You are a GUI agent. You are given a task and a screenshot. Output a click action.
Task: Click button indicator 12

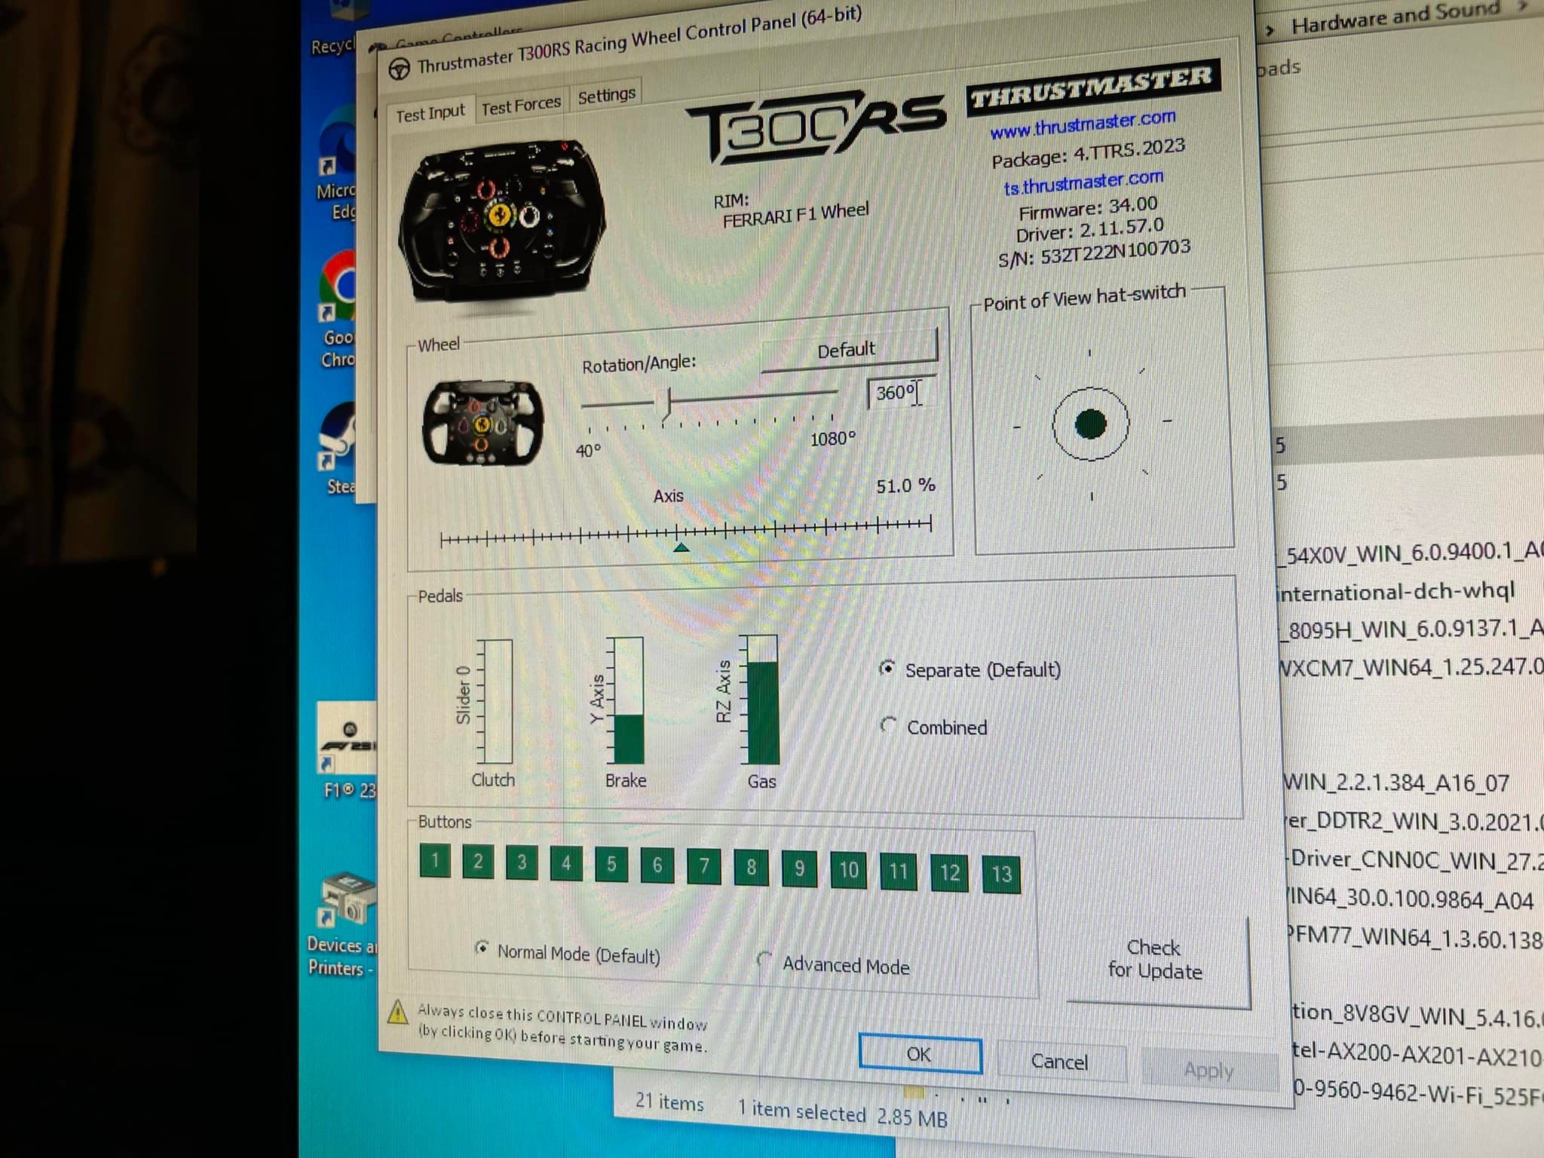(949, 873)
